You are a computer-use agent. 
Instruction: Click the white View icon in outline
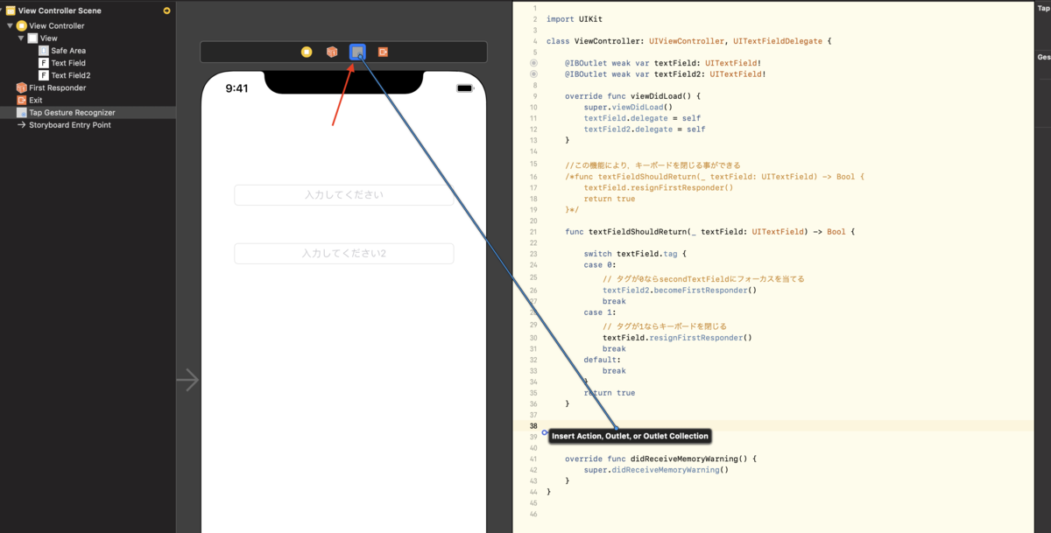tap(32, 39)
